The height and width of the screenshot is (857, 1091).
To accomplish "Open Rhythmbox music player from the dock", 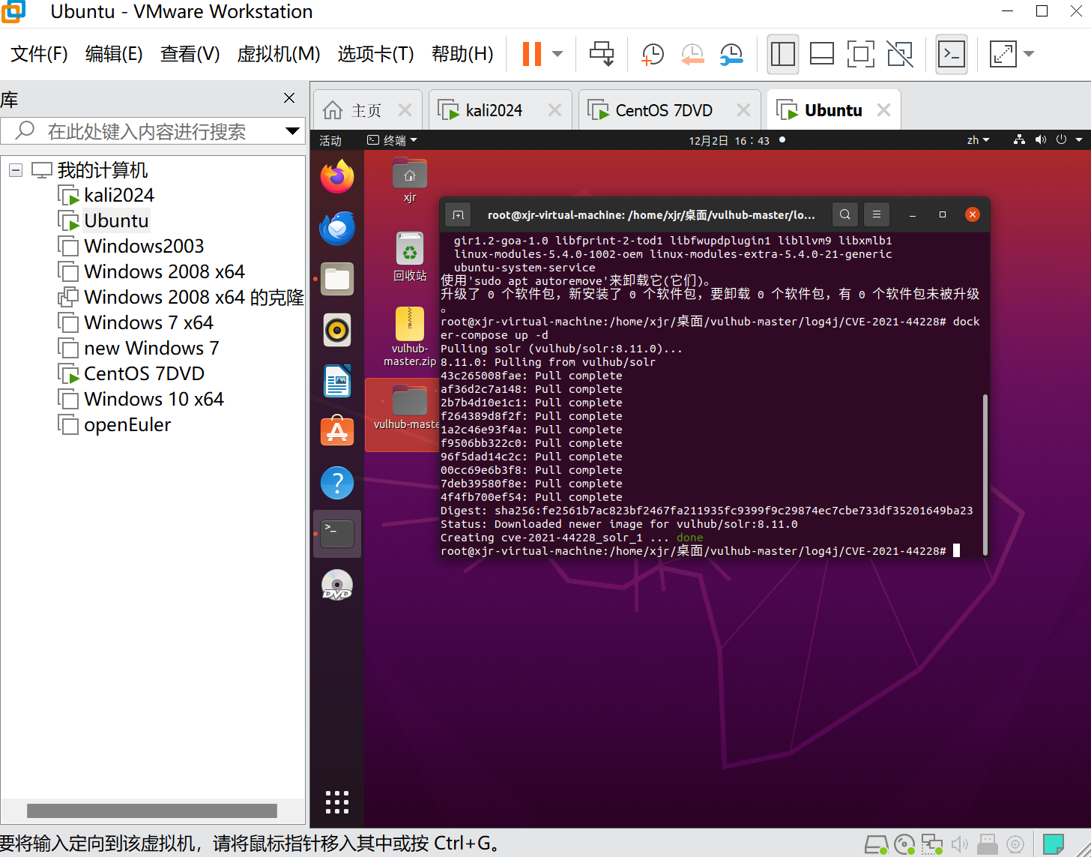I will coord(337,330).
